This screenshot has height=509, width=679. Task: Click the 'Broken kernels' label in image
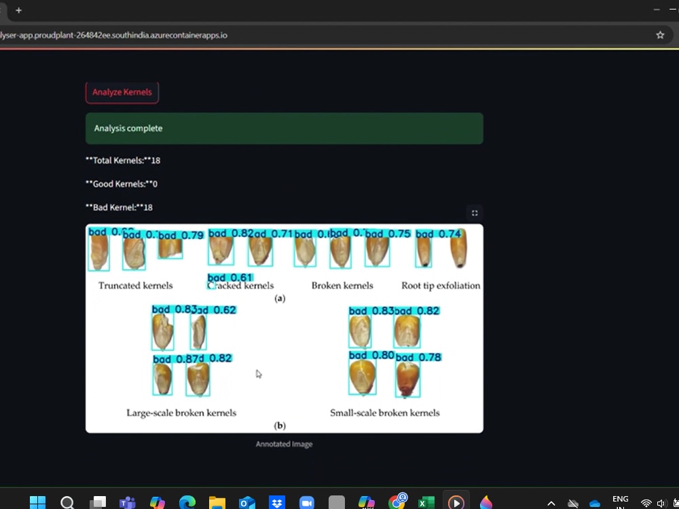pyautogui.click(x=342, y=286)
